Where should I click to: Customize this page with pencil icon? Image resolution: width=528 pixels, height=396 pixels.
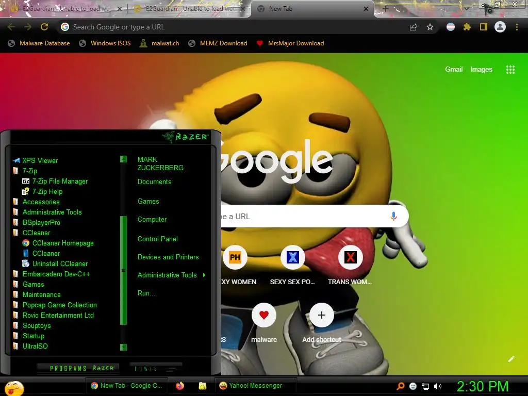coord(511,359)
